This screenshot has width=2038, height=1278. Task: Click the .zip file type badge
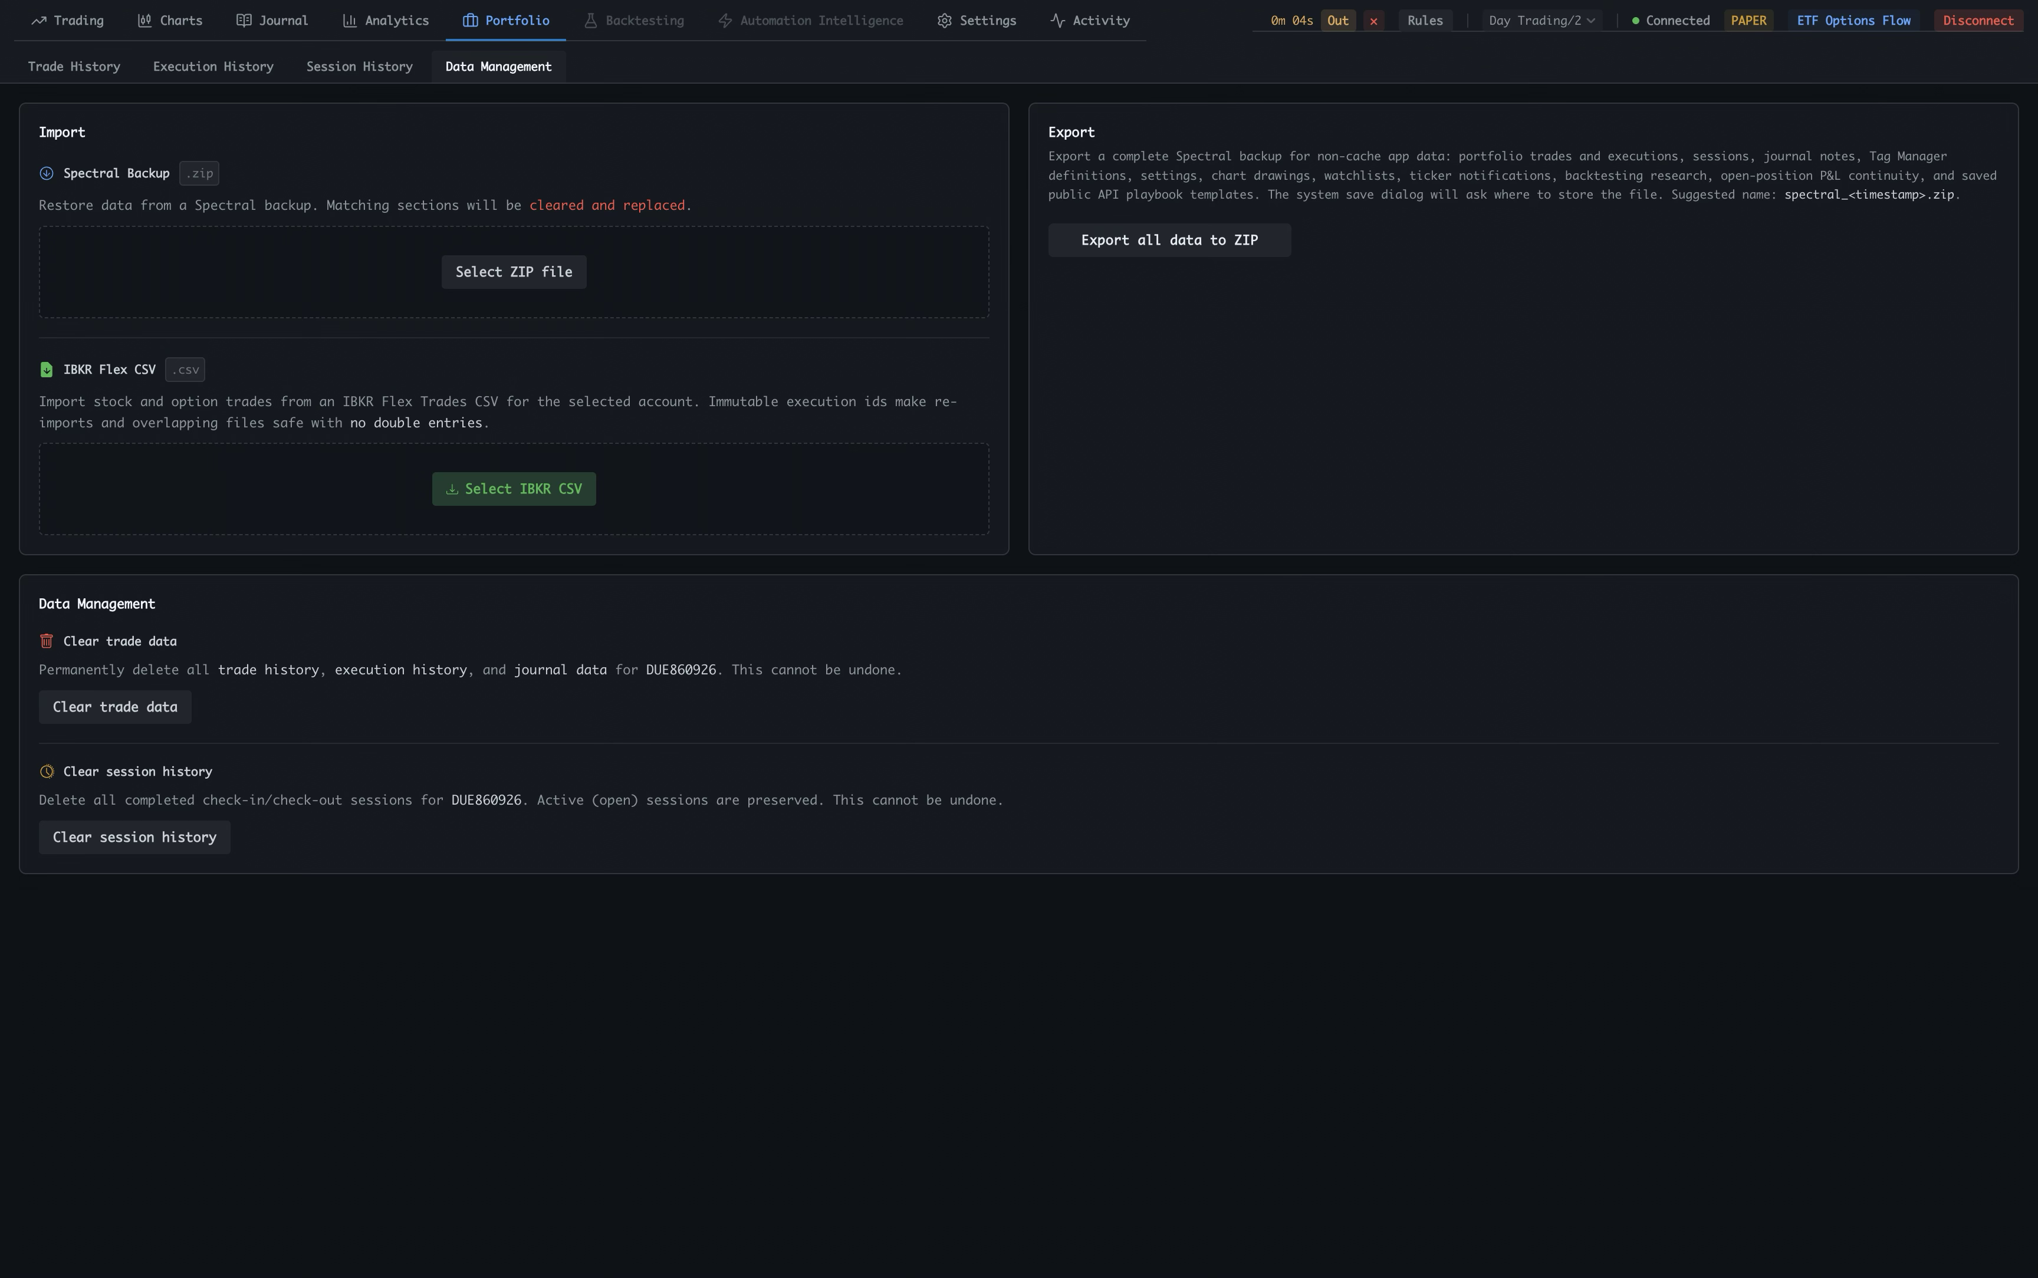point(199,173)
